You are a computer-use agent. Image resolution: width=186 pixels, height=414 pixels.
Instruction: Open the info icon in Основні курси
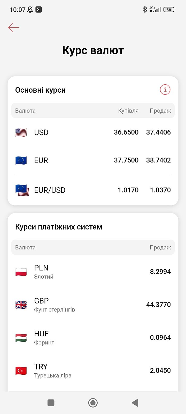coord(165,90)
